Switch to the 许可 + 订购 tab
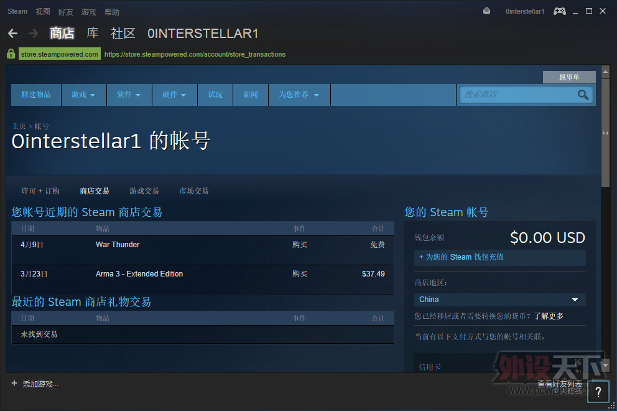Image resolution: width=617 pixels, height=411 pixels. point(40,191)
